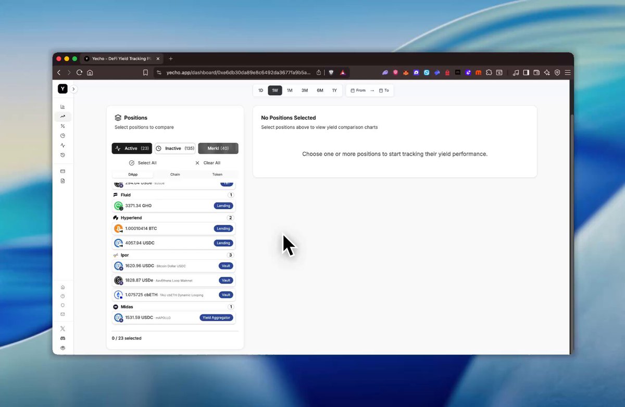This screenshot has height=407, width=625.
Task: Select the 3371.34 GHO Fluid position
Action: 174,206
